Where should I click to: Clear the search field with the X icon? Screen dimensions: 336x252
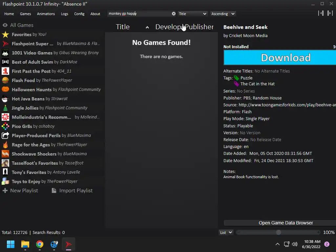point(174,13)
